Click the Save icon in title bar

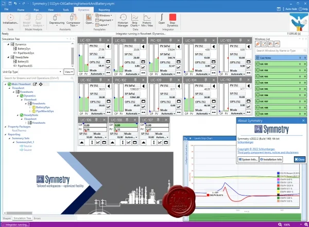tap(10, 4)
